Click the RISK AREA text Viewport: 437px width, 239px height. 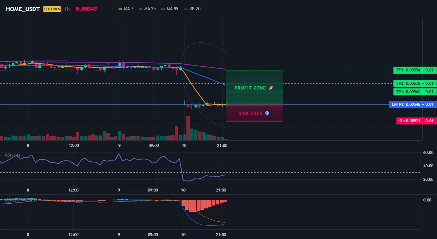click(x=250, y=113)
